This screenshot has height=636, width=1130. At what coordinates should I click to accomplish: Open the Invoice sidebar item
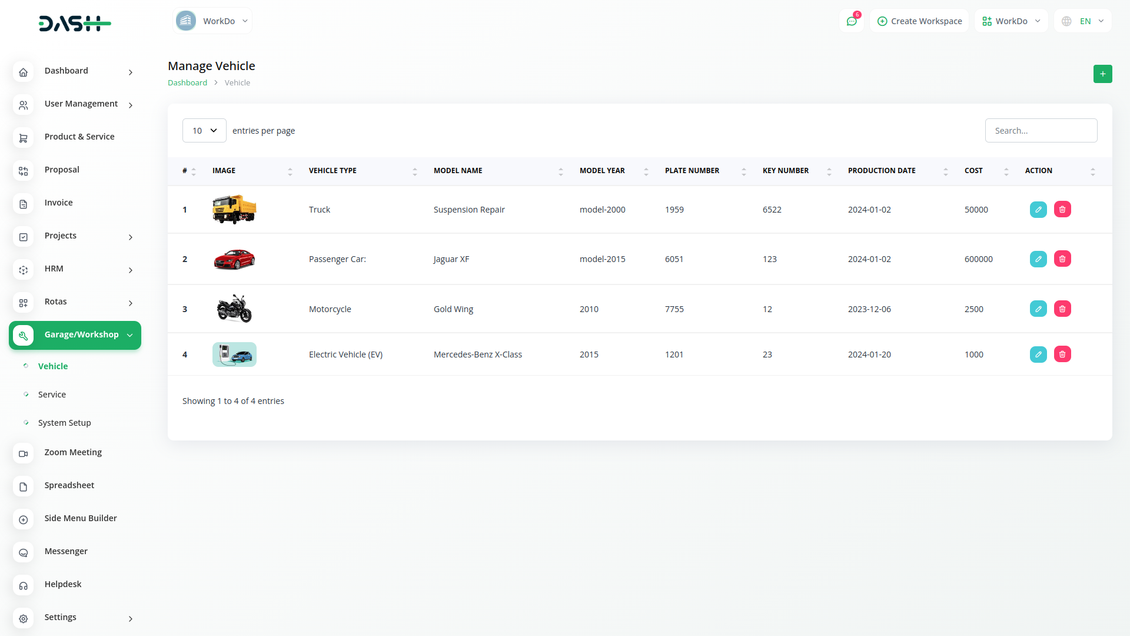point(58,203)
